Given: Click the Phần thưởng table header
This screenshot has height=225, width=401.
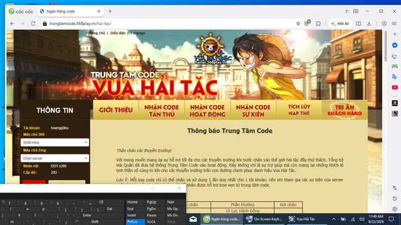Looking at the screenshot, I should click(x=242, y=204).
